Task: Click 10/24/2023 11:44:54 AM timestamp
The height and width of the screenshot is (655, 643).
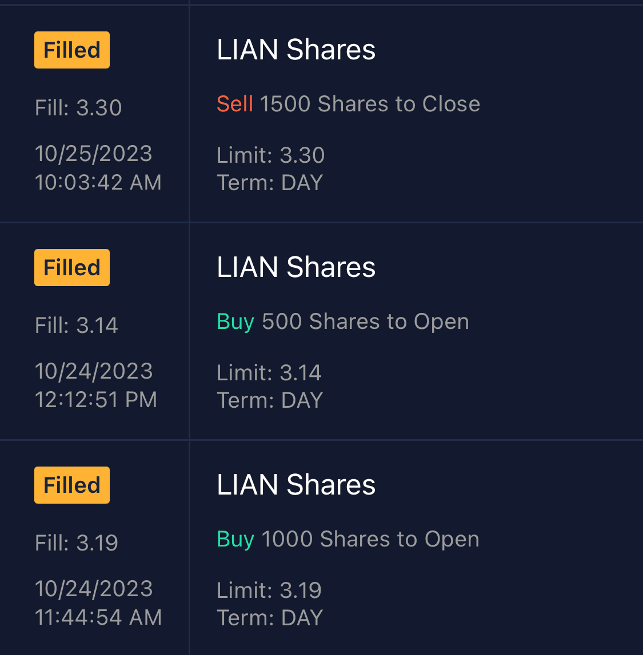Action: coord(98,603)
